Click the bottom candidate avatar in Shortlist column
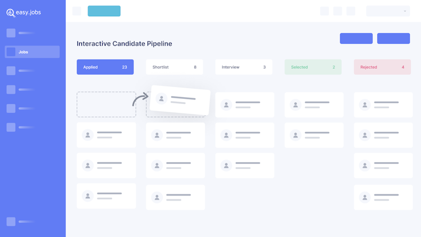This screenshot has height=237, width=421. (157, 198)
